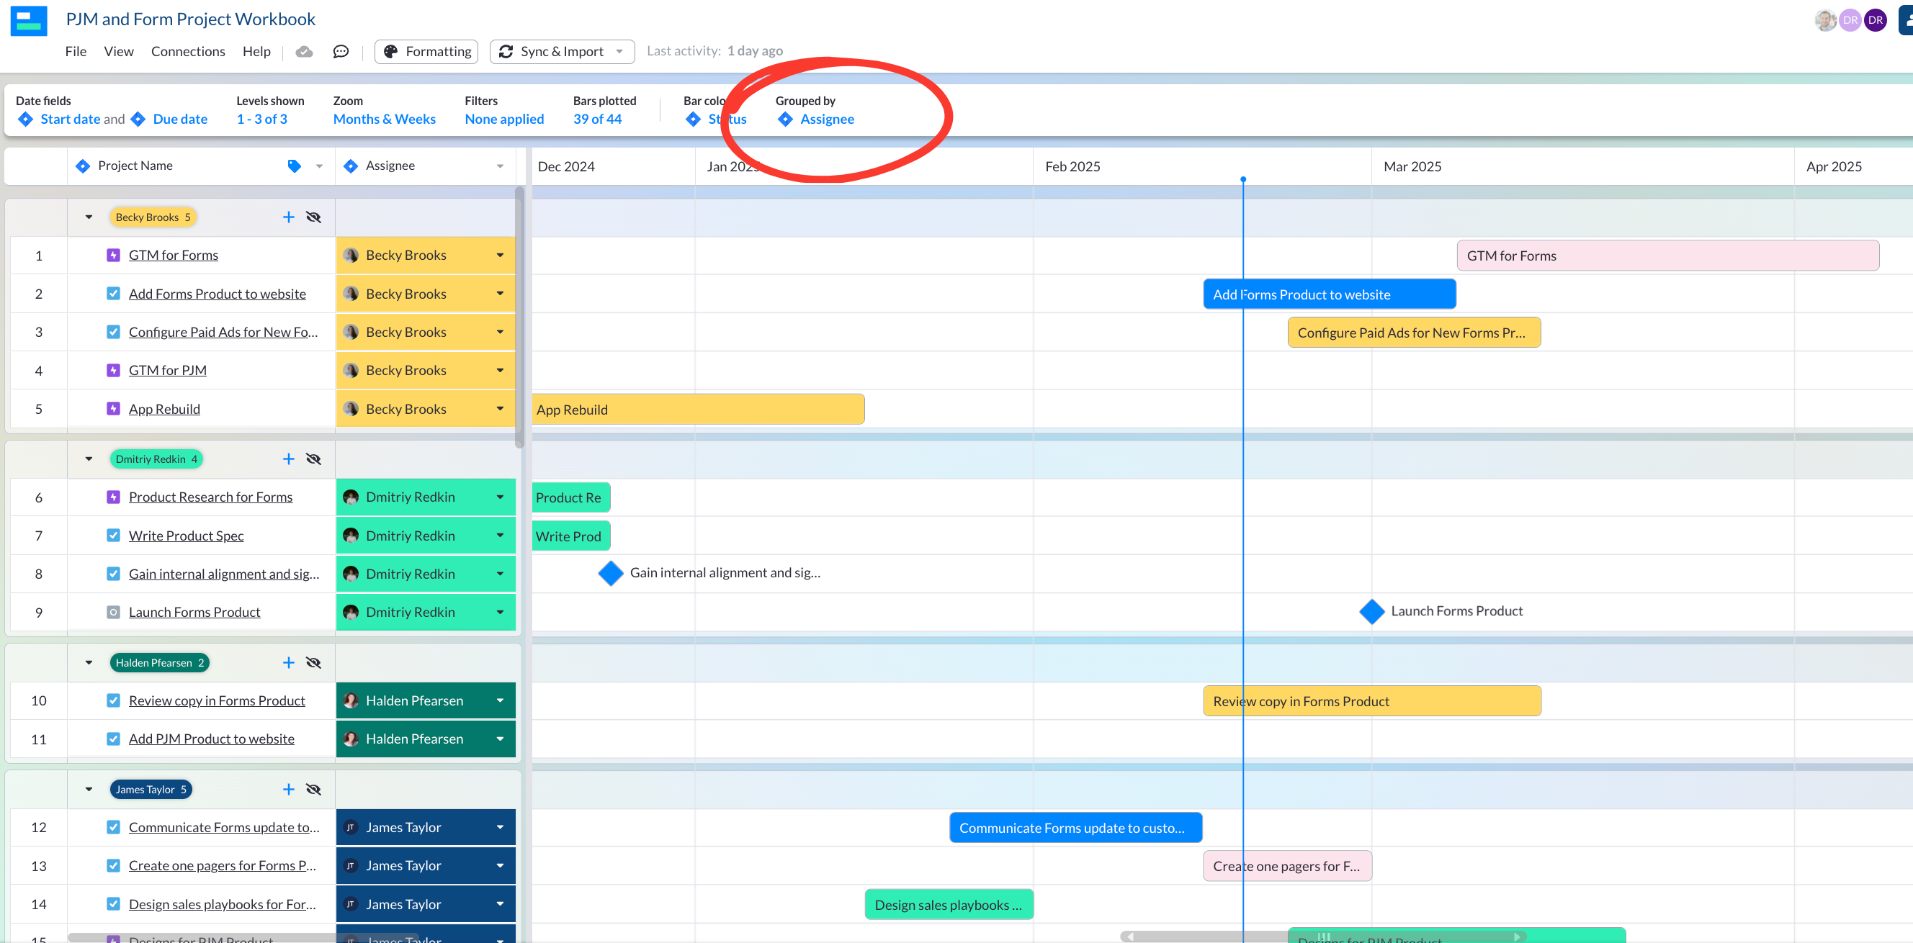Click the Formatting button

pyautogui.click(x=426, y=51)
